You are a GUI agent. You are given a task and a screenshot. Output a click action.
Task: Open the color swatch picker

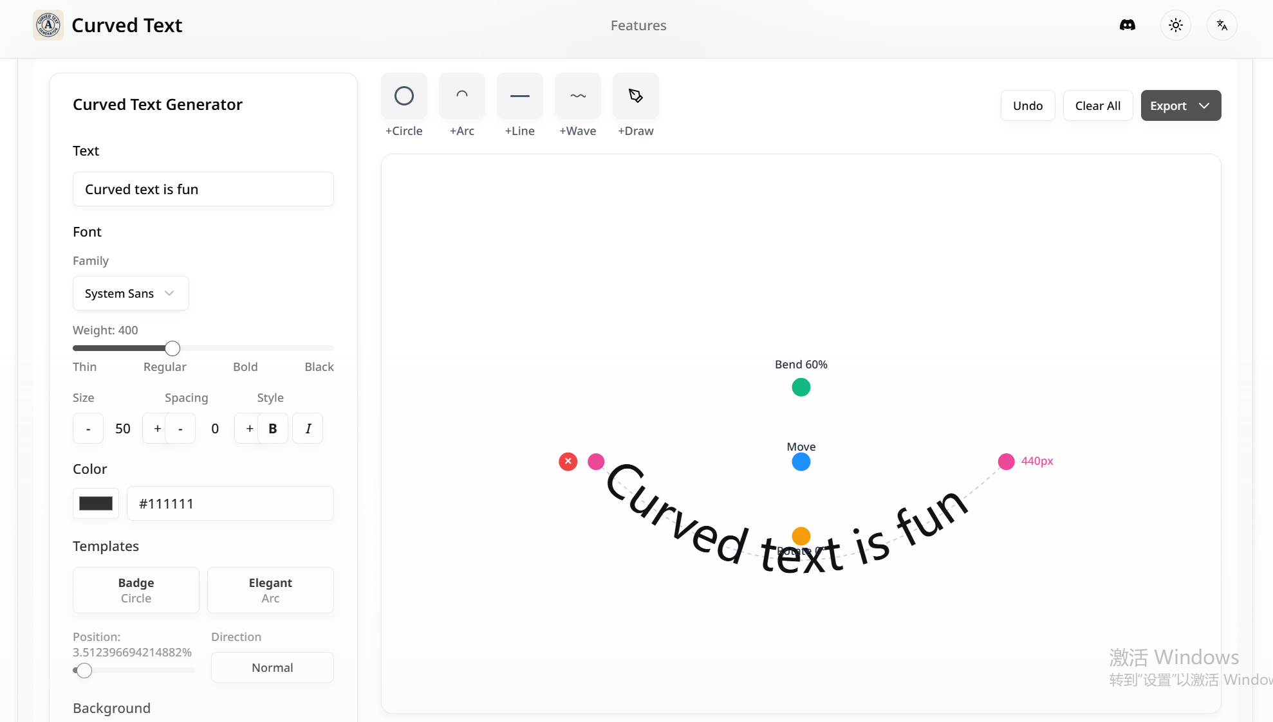click(95, 503)
